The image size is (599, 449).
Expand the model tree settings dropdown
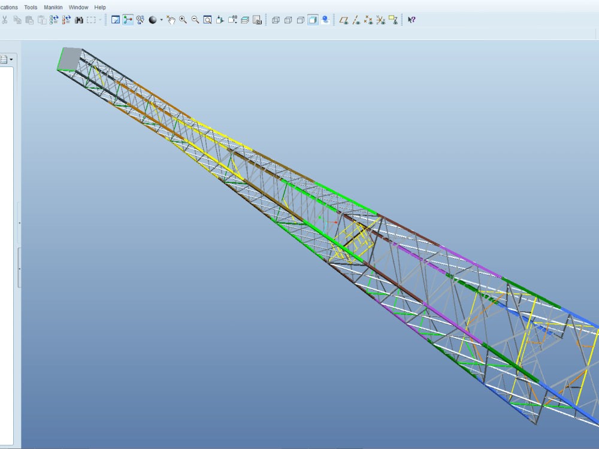tap(11, 60)
